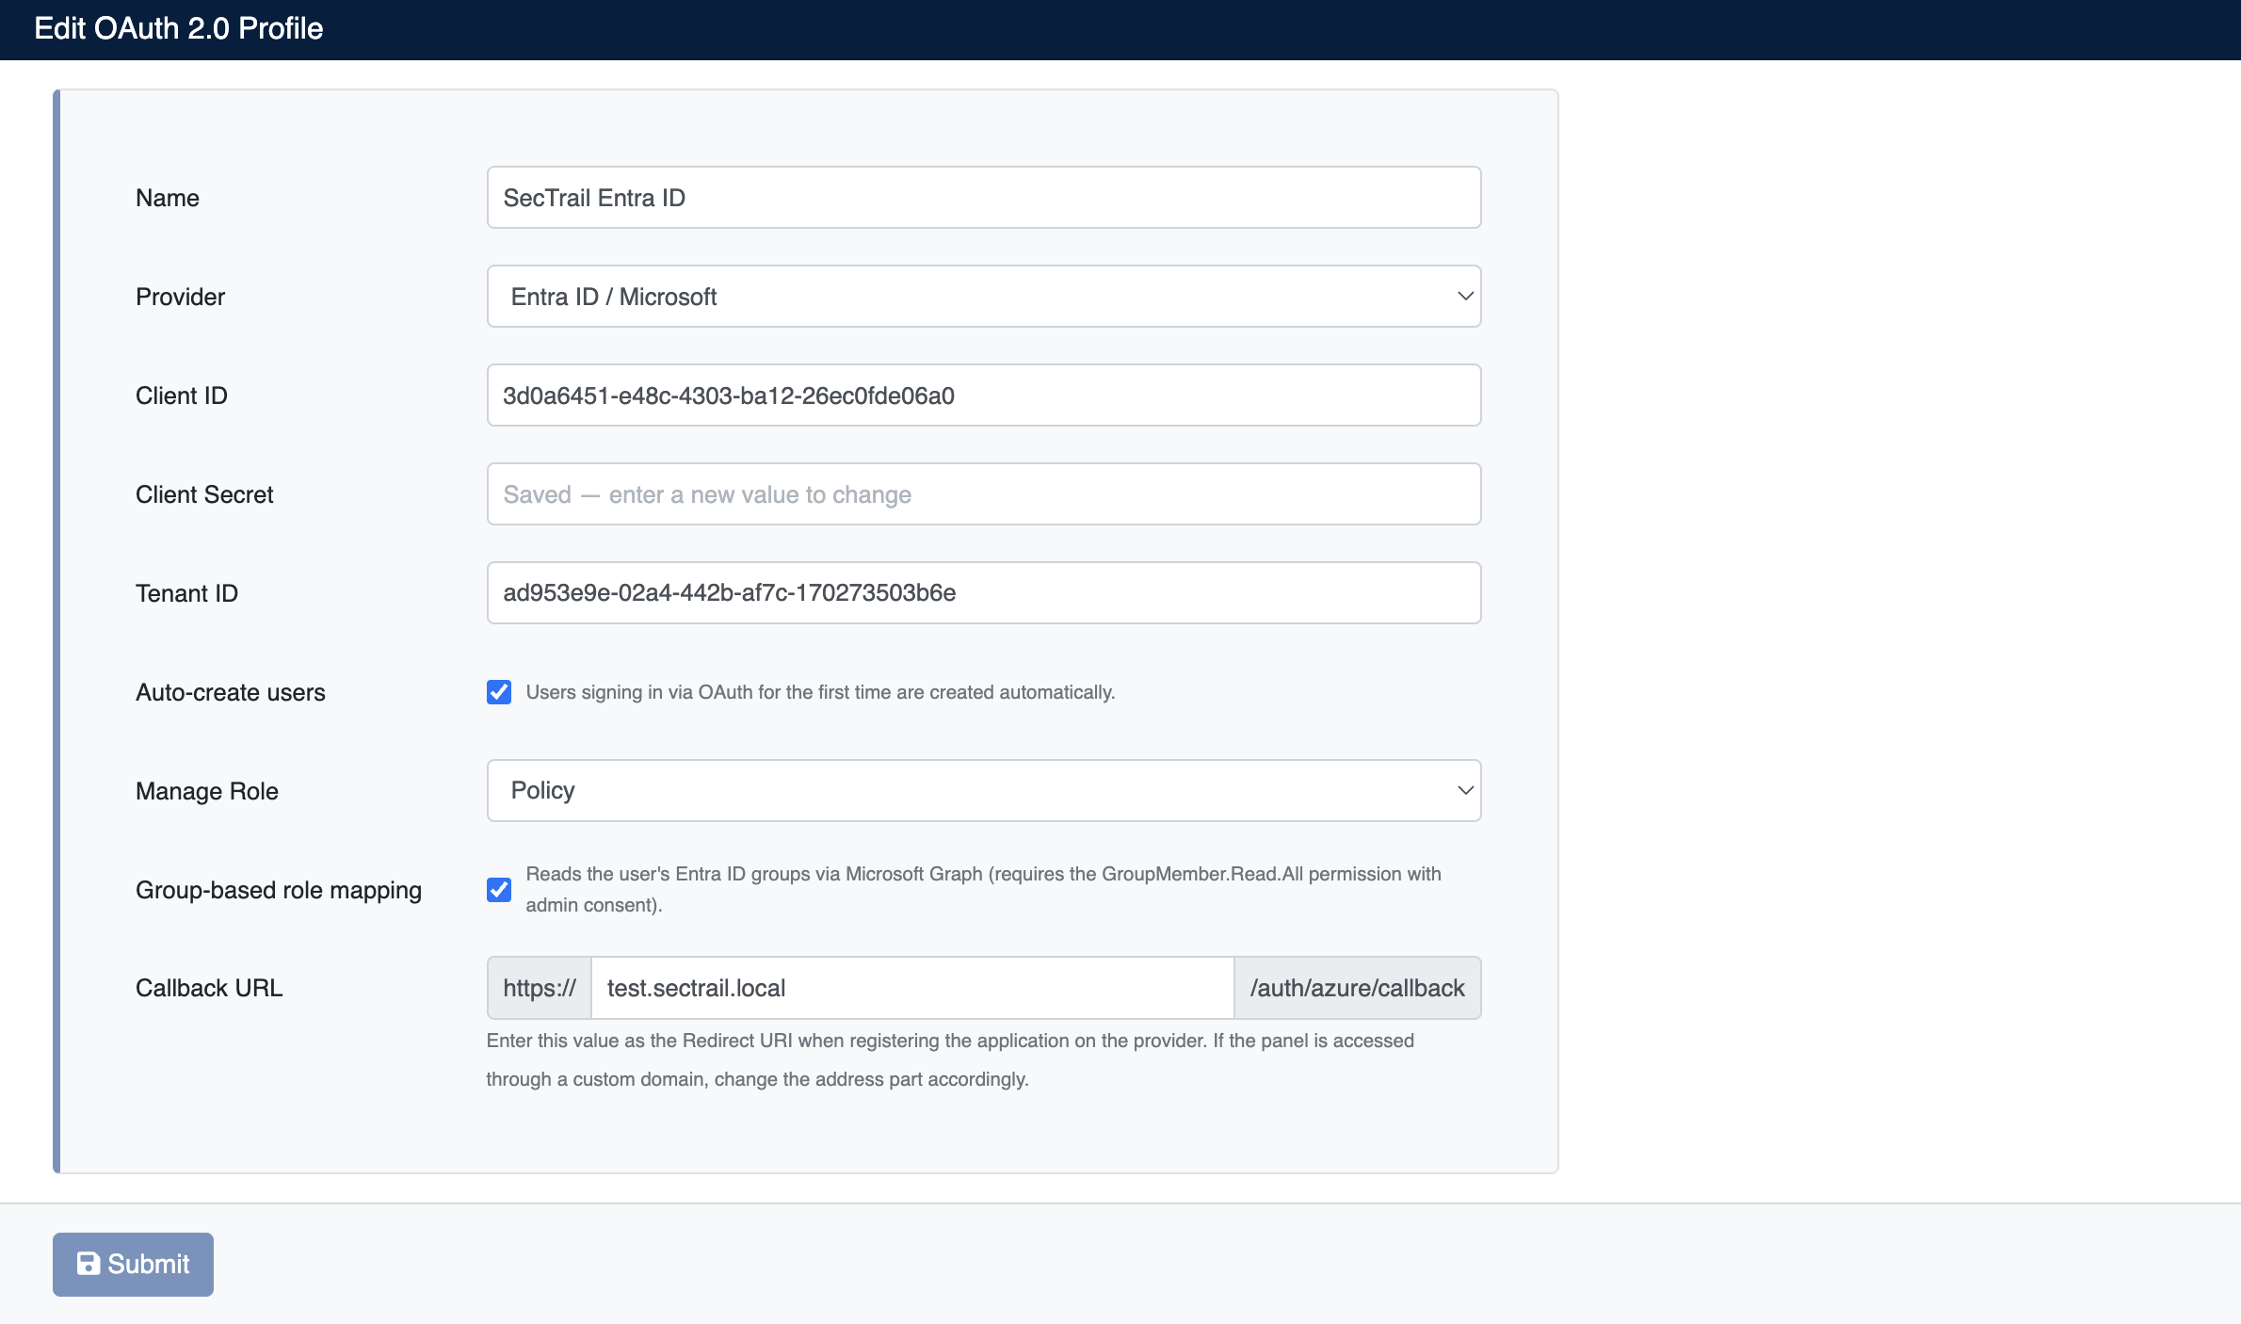Click the '/auth/azure/callback' suffix text

click(x=1358, y=988)
